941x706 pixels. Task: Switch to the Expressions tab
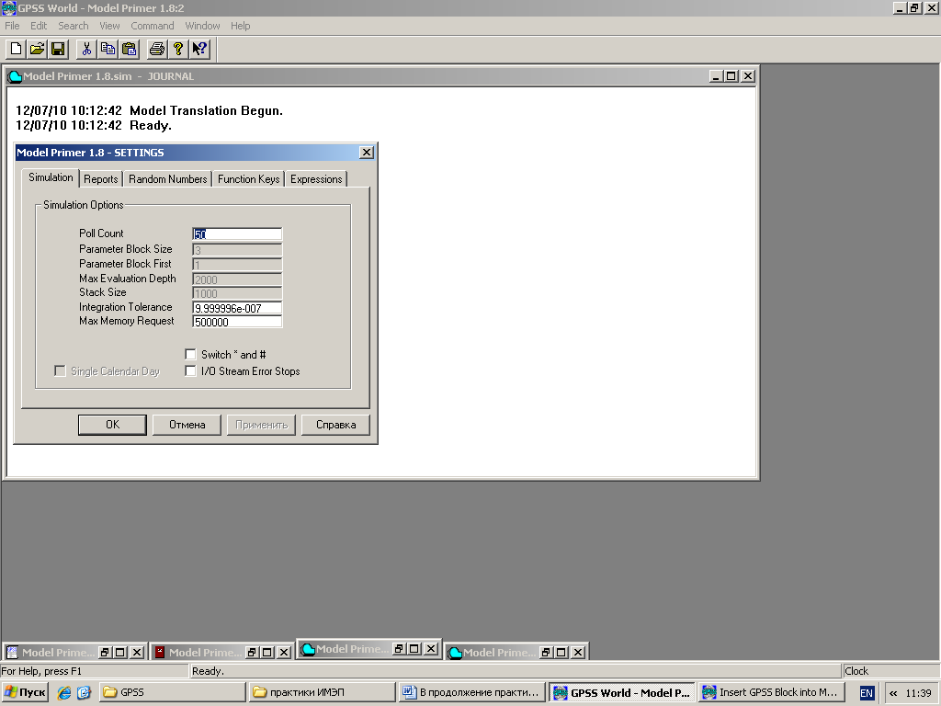pyautogui.click(x=316, y=179)
